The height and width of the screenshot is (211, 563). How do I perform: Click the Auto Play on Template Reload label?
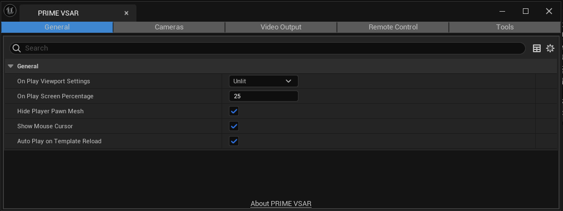(59, 142)
